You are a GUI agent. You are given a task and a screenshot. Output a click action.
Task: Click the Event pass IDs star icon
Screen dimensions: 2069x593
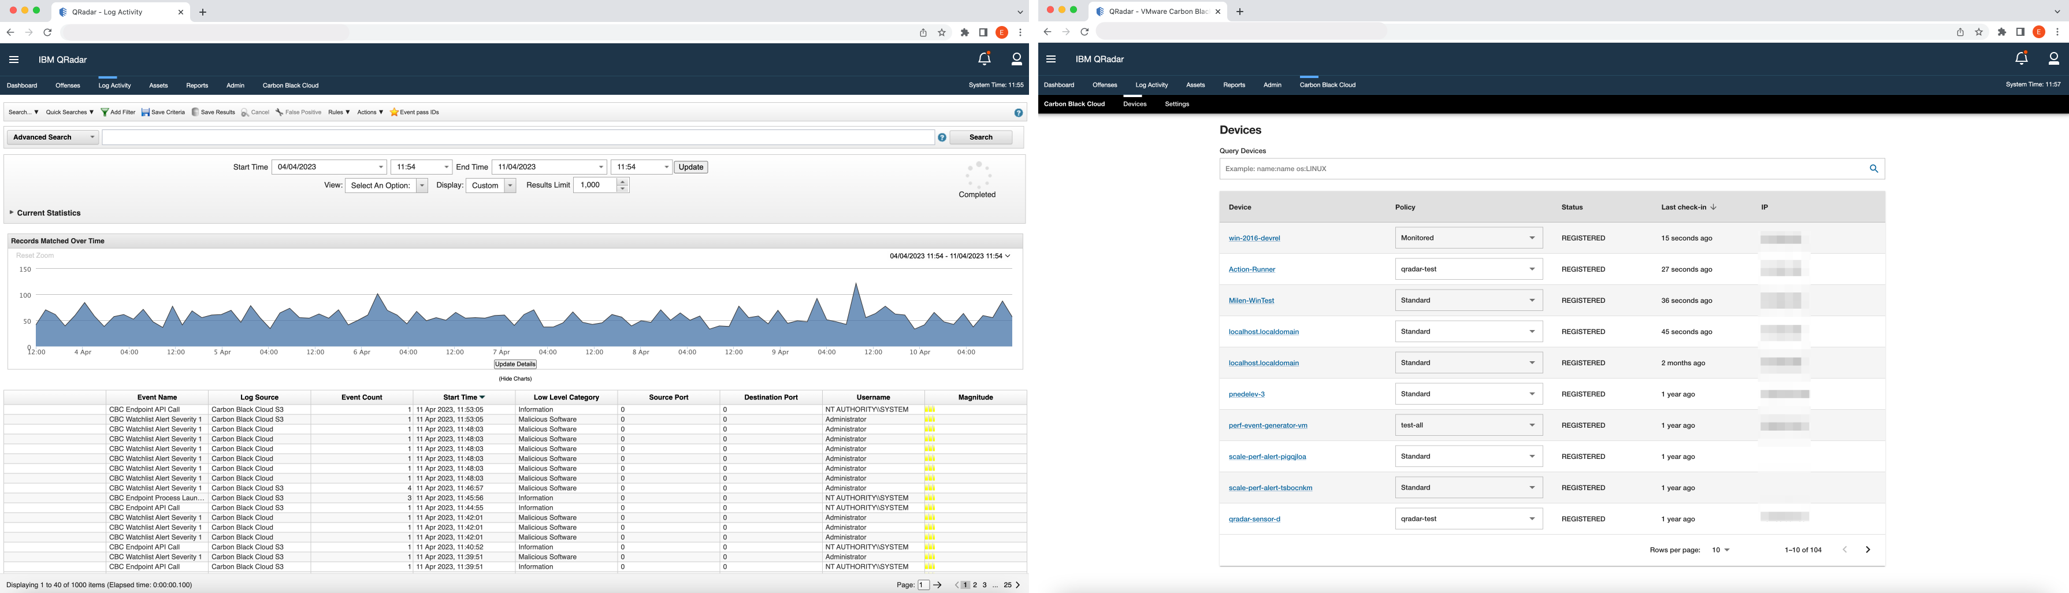pyautogui.click(x=393, y=113)
